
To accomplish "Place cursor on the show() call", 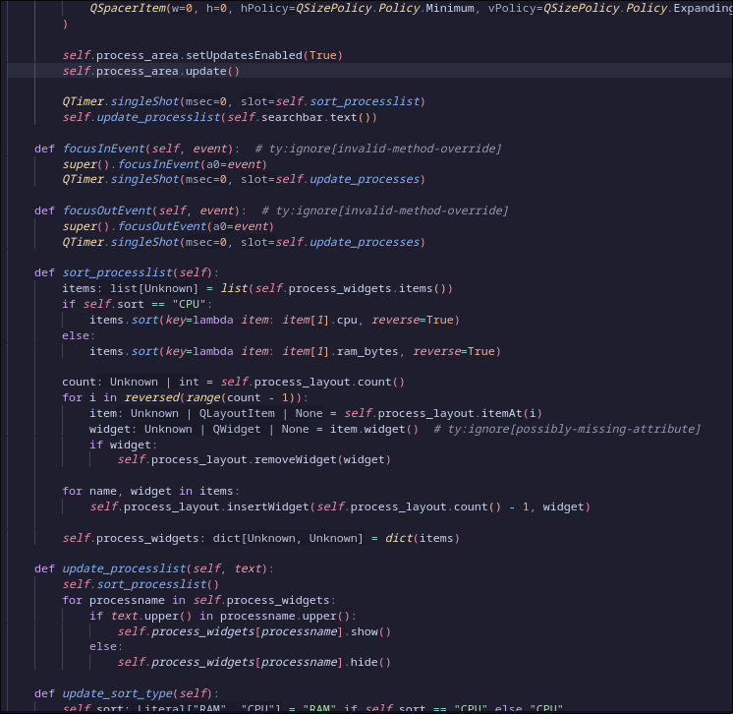I will click(370, 631).
